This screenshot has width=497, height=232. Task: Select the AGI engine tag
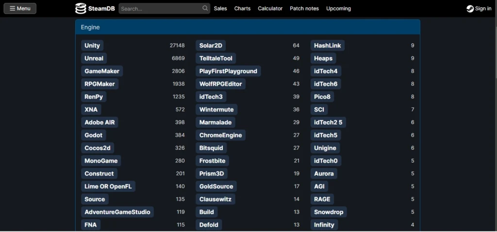[x=319, y=186]
